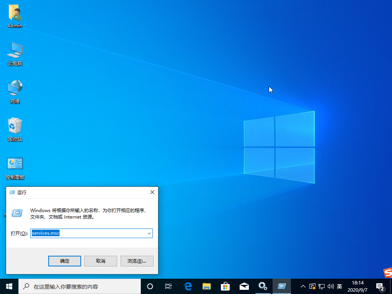Viewport: 392px width, 294px height.
Task: Confirm with the 确定 button
Action: click(x=64, y=261)
